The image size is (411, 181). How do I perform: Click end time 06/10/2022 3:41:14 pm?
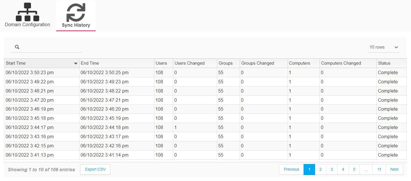click(x=105, y=155)
